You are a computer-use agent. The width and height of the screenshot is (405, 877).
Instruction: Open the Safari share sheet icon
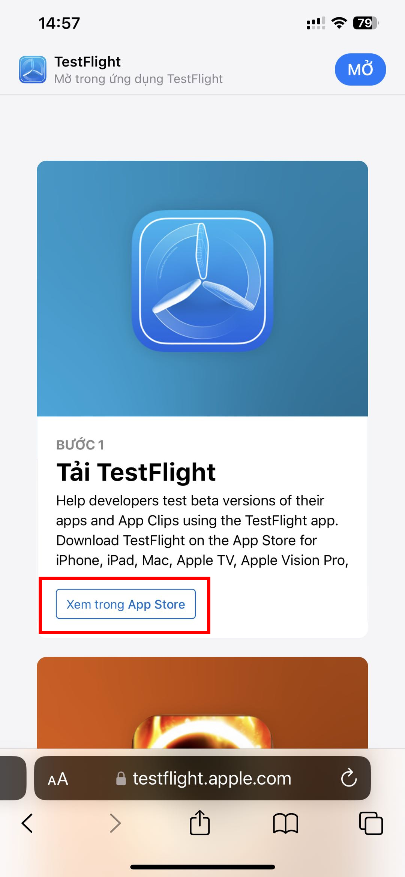tap(199, 823)
